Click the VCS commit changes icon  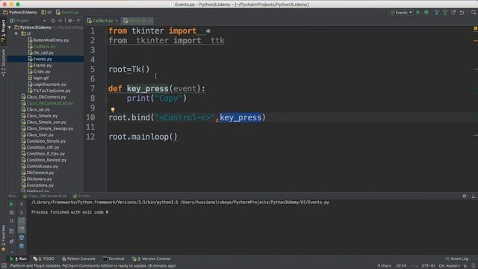tap(445, 13)
